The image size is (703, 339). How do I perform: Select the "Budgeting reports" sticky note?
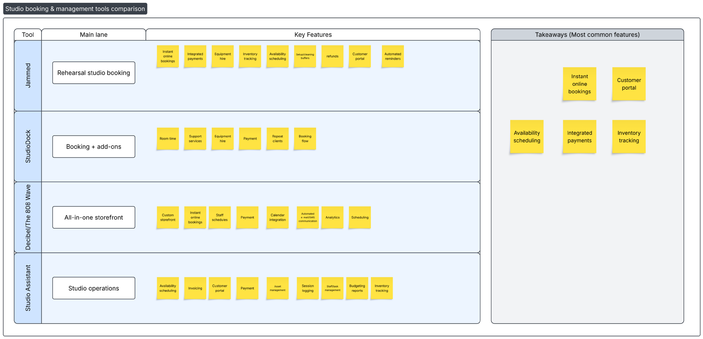(x=357, y=288)
